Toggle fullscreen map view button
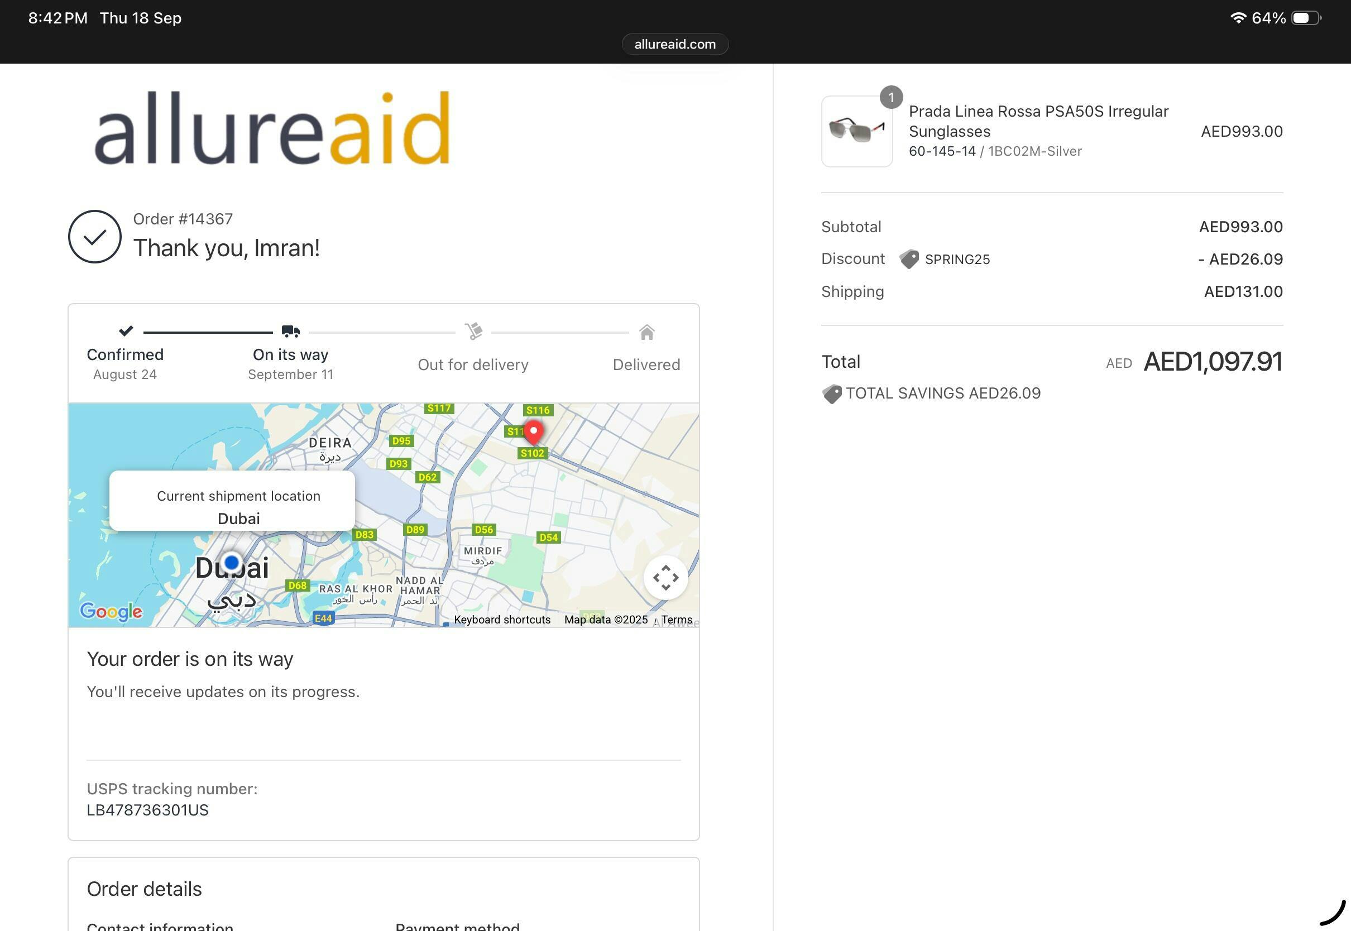 pyautogui.click(x=665, y=578)
